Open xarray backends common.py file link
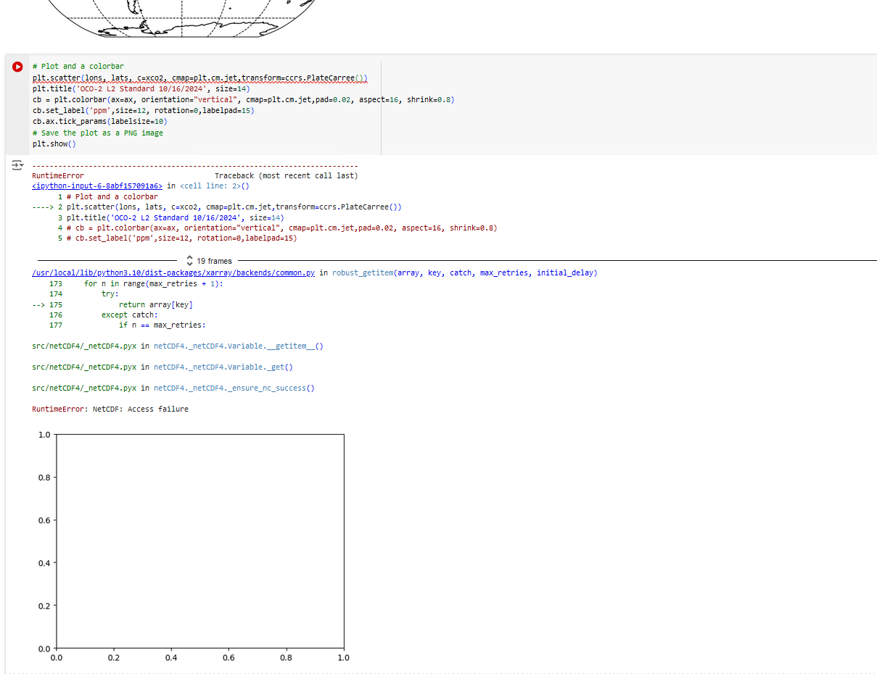877x674 pixels. [x=173, y=273]
